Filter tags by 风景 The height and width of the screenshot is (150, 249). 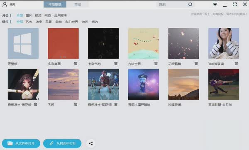click(49, 22)
